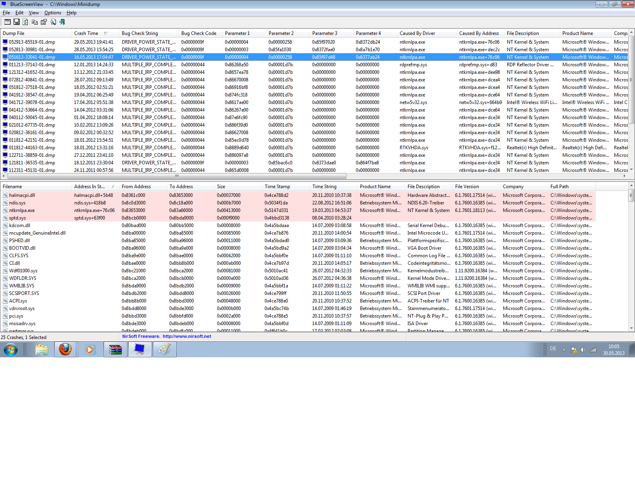Sort by Dump File column header
The height and width of the screenshot is (499, 635).
[x=36, y=33]
